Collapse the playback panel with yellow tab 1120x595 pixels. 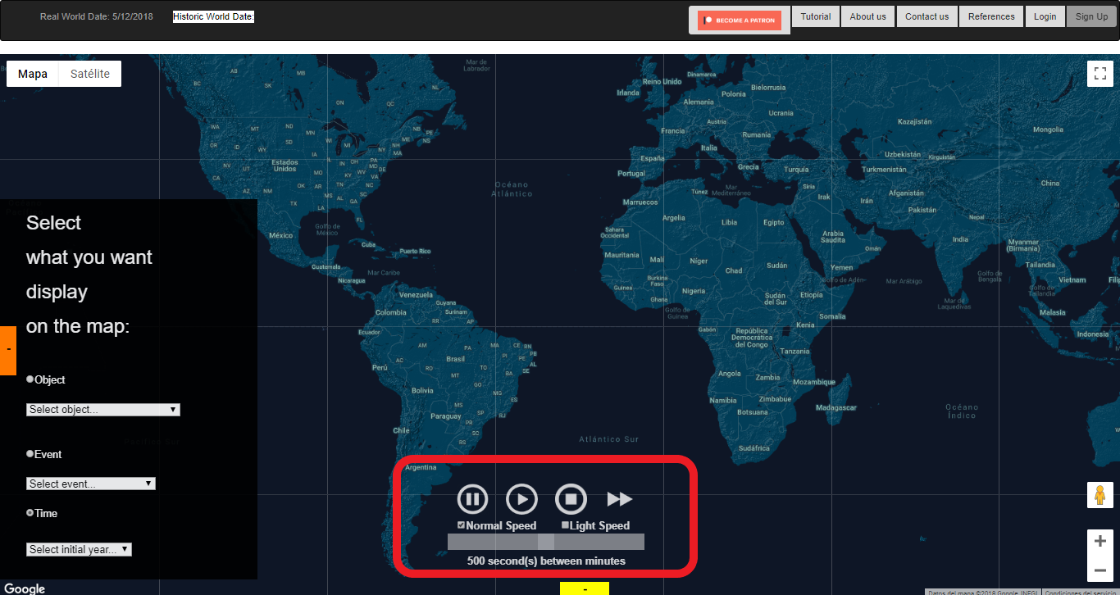pyautogui.click(x=585, y=588)
